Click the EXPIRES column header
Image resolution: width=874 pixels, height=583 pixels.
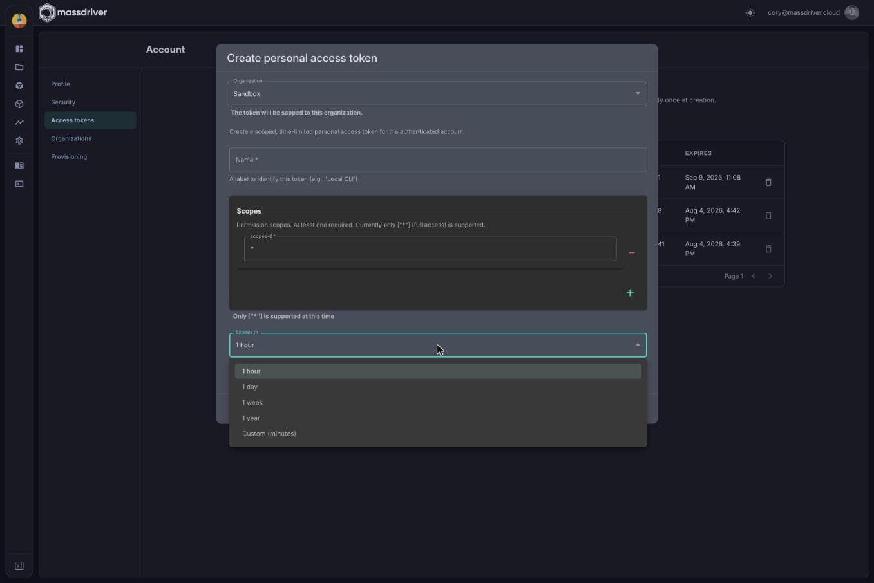click(698, 153)
